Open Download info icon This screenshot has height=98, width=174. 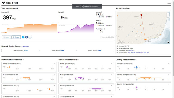(8, 12)
